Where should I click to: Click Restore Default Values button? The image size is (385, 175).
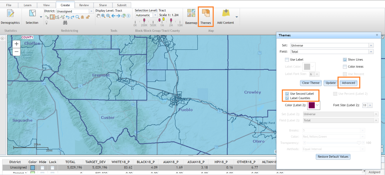[x=333, y=157]
